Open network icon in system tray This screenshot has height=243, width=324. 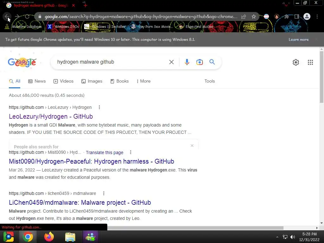285,237
